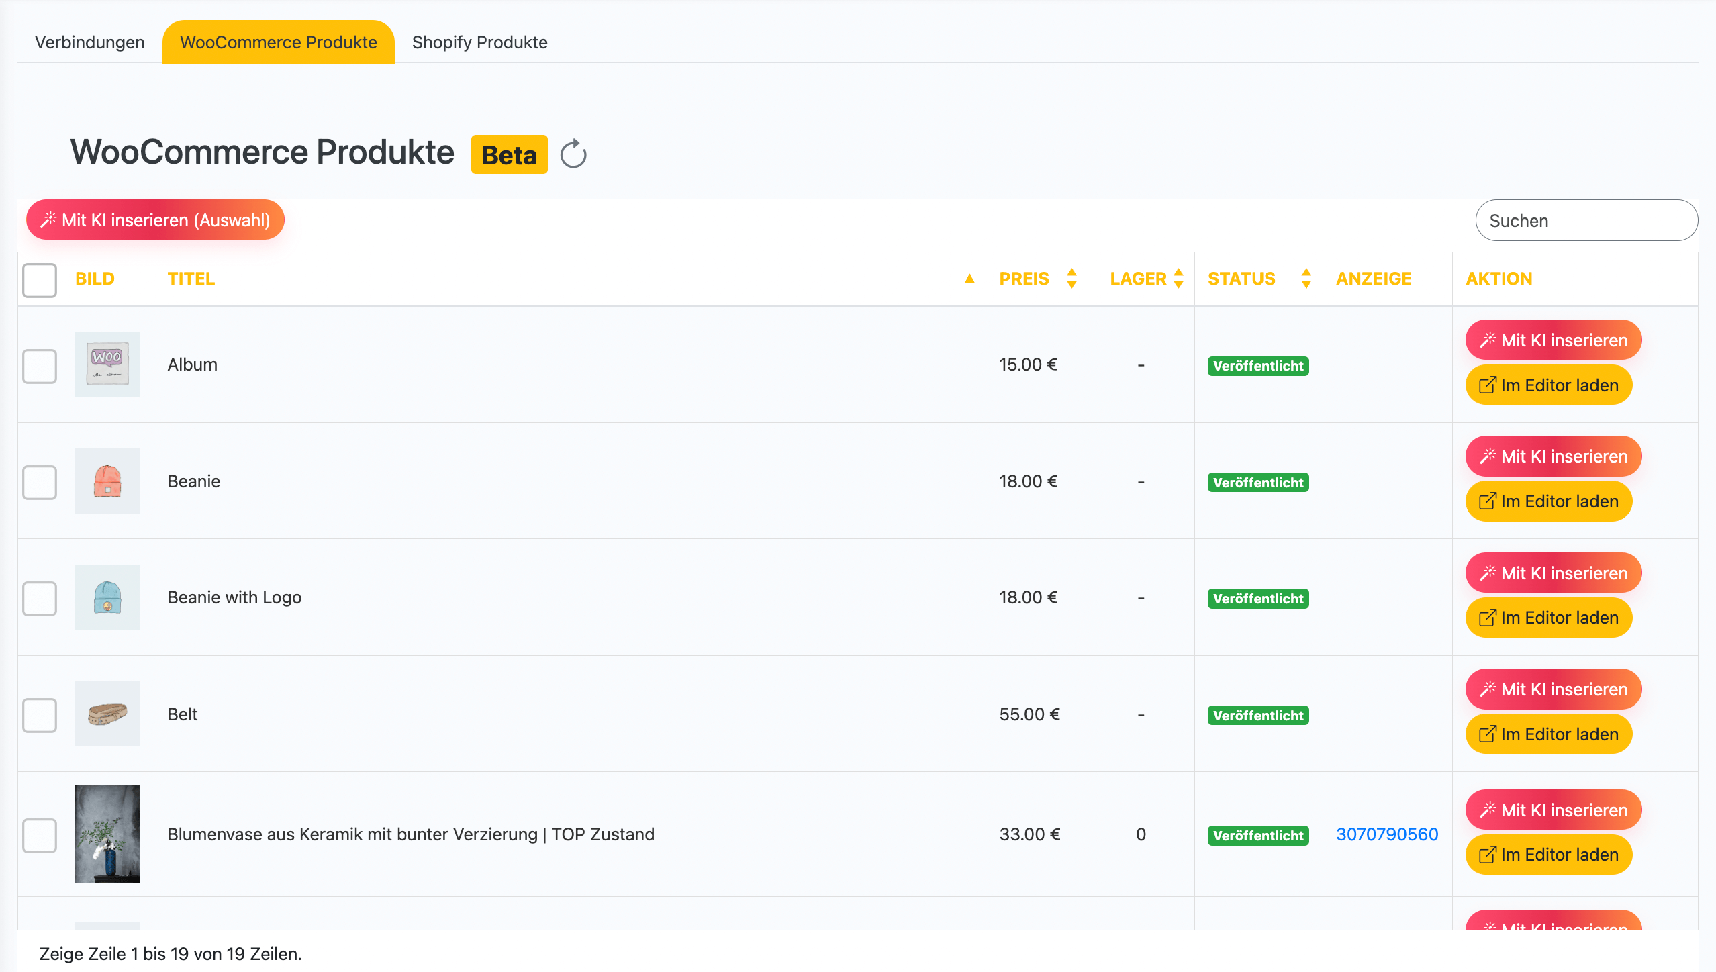Viewport: 1716px width, 972px height.
Task: Check the Album row checkbox
Action: pyautogui.click(x=40, y=366)
